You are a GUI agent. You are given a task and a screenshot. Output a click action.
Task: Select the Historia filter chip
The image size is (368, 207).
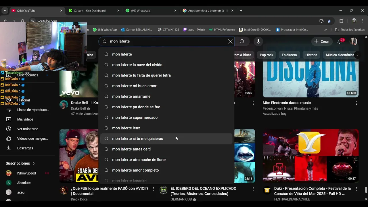point(311,55)
